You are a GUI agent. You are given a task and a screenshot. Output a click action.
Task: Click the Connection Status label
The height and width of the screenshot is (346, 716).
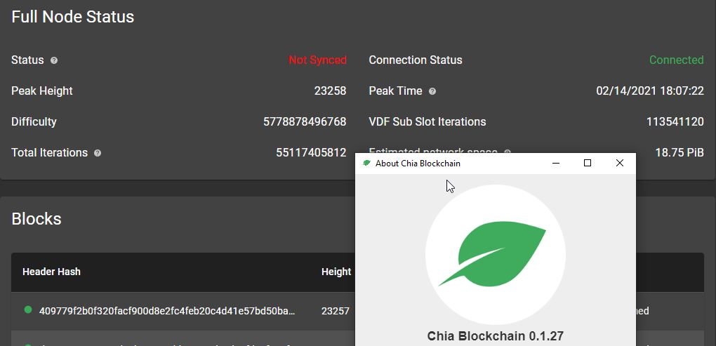(416, 60)
